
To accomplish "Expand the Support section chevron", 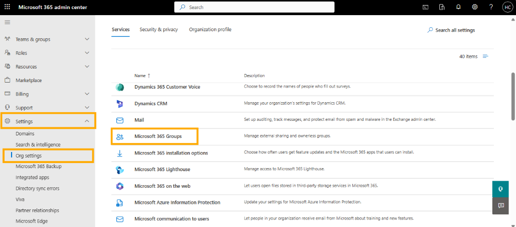I will [x=87, y=107].
